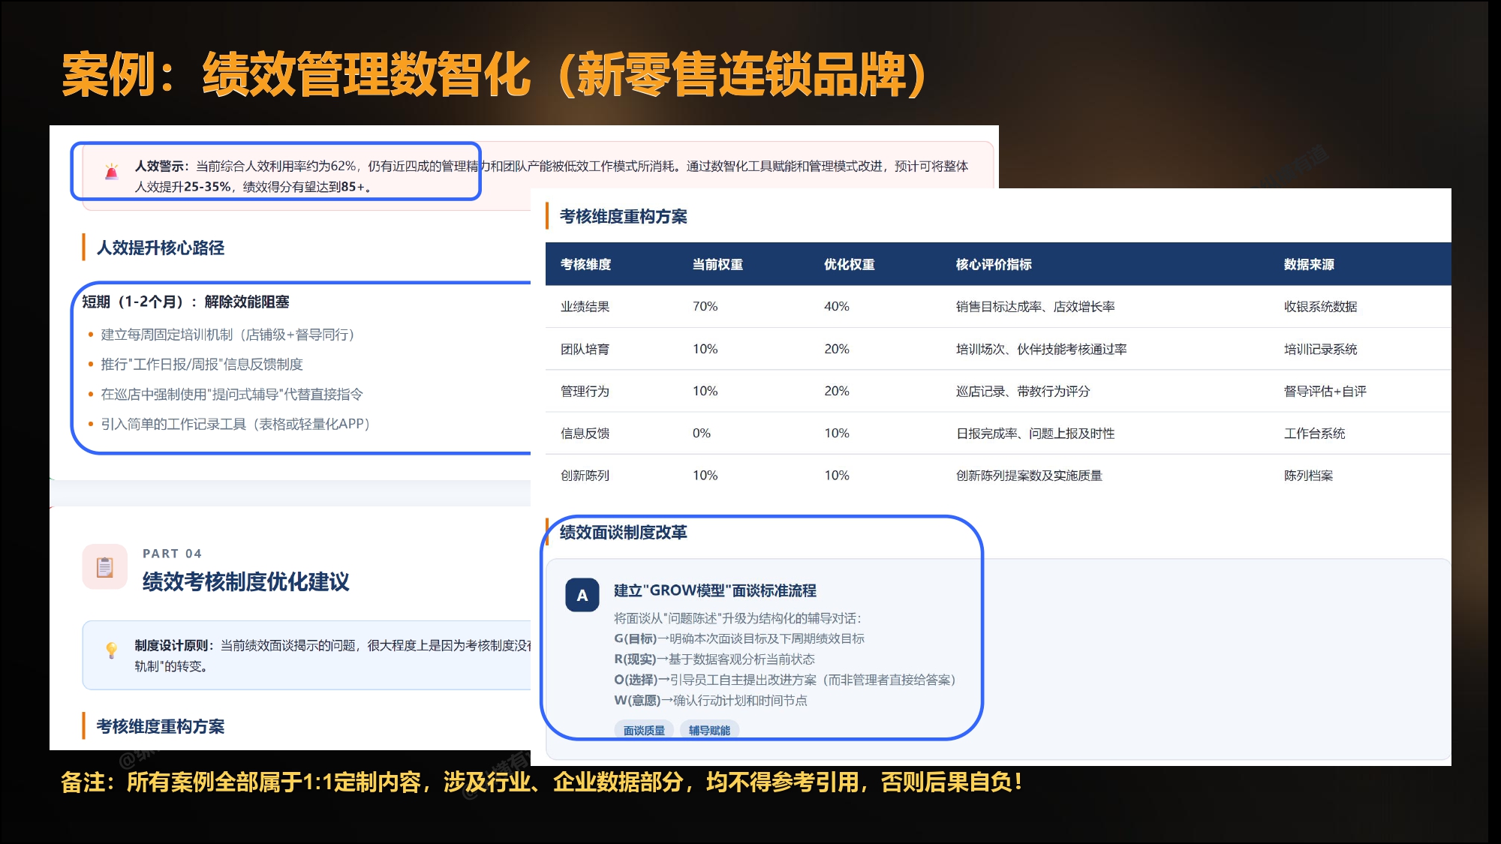Viewport: 1501px width, 844px height.
Task: Click the 制度设计原则 note text
Action: pos(332,656)
